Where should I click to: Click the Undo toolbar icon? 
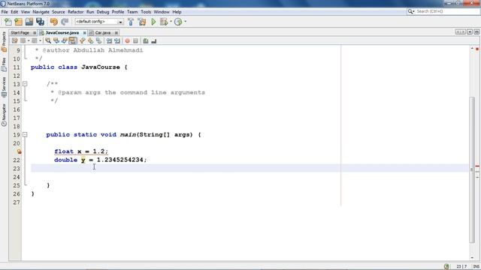pos(53,22)
